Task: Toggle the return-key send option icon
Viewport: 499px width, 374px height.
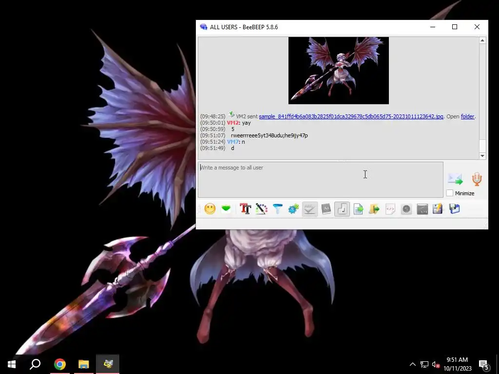Action: 342,209
